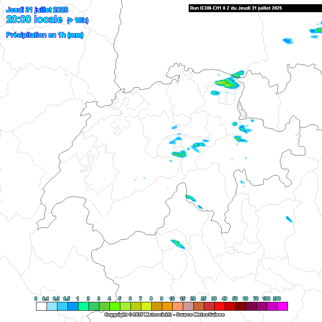The height and width of the screenshot is (322, 322).
Task: Click the pale blue 0.1 mm legend swatch
Action: pos(52,306)
